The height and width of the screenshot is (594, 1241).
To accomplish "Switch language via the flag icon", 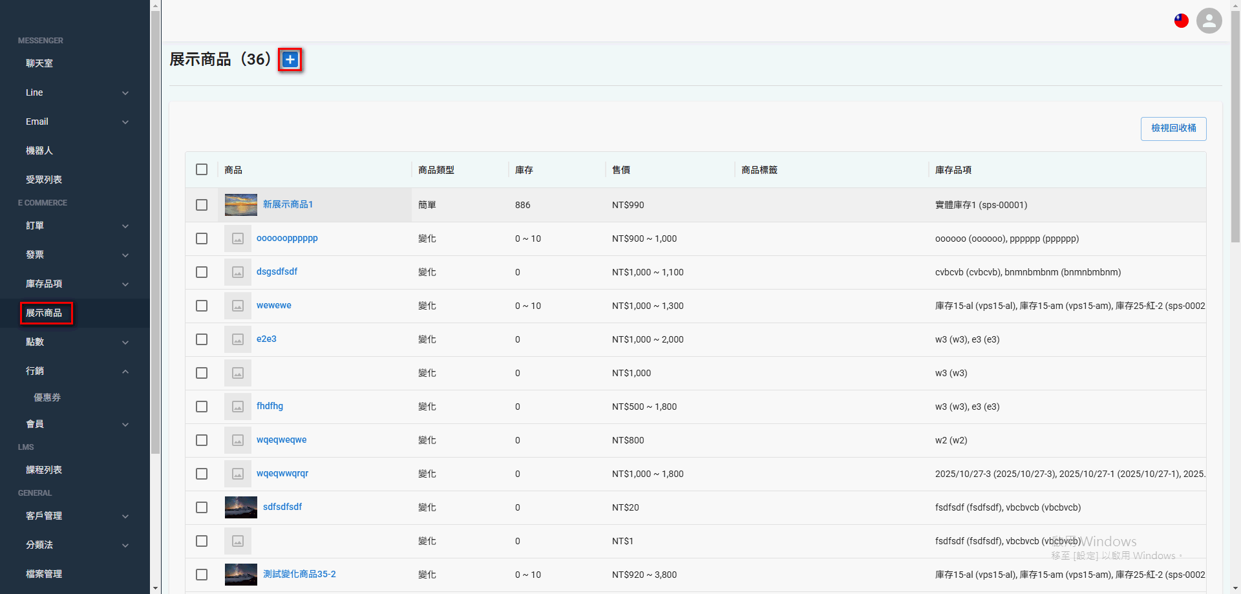I will coord(1182,21).
